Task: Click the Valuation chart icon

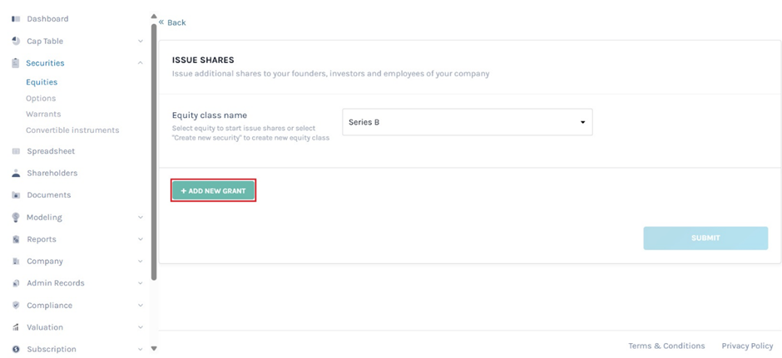Action: pyautogui.click(x=16, y=327)
